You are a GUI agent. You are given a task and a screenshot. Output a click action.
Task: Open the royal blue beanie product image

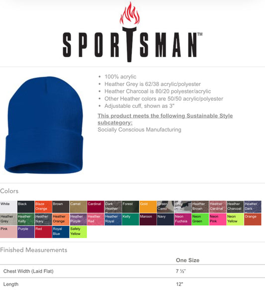(x=44, y=125)
